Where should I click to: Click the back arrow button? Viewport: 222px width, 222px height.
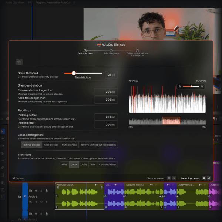tap(19, 62)
